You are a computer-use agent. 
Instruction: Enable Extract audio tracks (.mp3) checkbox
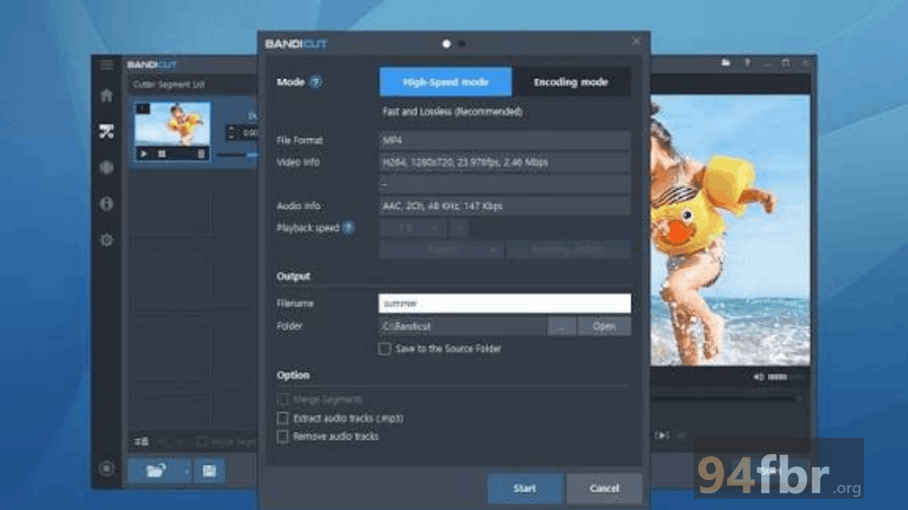pos(283,418)
